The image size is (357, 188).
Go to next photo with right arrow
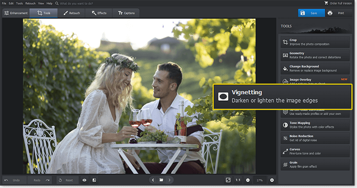[169, 180]
